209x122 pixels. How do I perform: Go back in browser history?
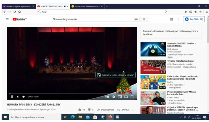[5, 12]
